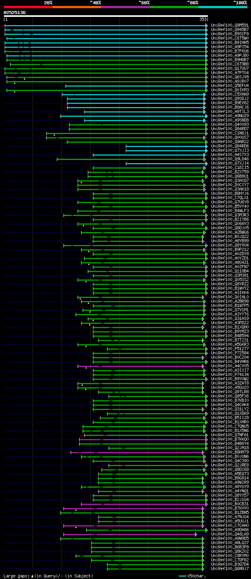251x579 pixels.
Task: Click the orange ~40% identity legend segment
Action: [x=77, y=7]
